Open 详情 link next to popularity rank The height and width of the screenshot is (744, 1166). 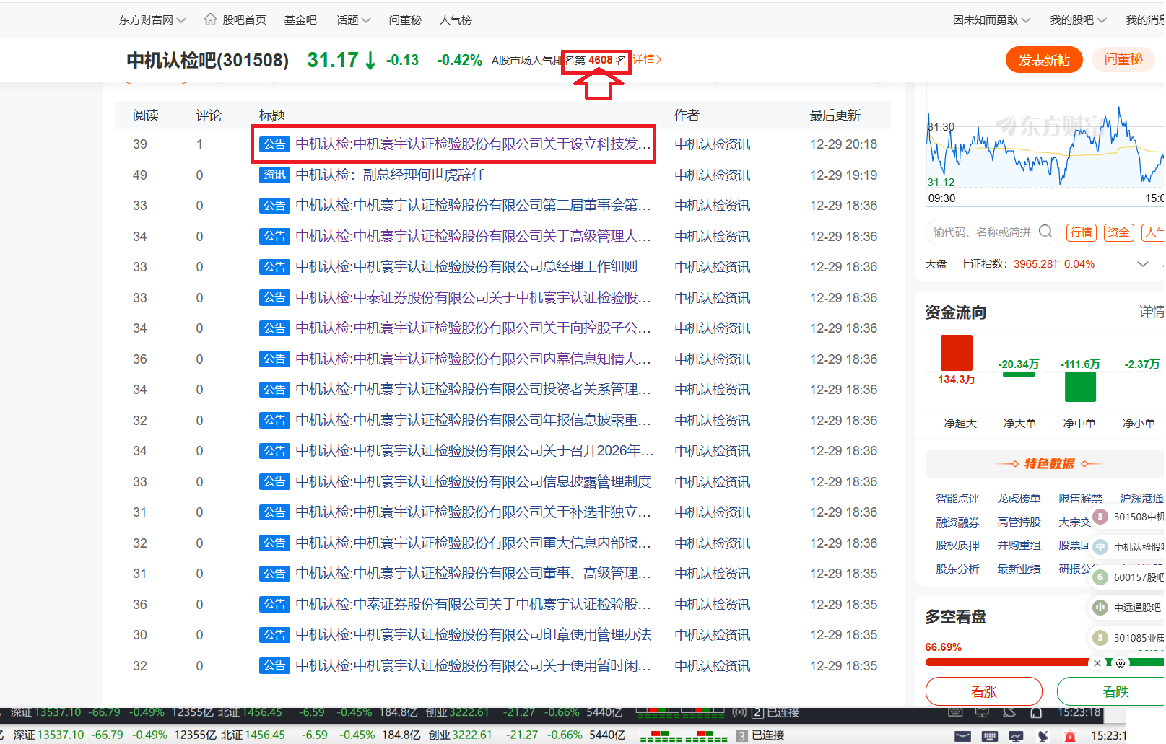[x=647, y=59]
